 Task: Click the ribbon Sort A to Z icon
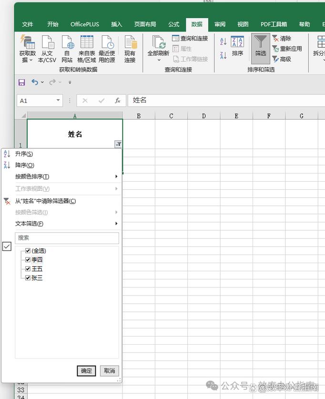click(x=223, y=41)
